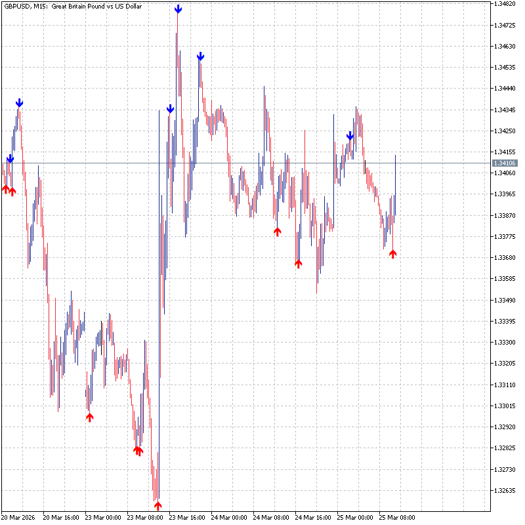Click the blue down arrow at the highest peak

click(x=178, y=9)
